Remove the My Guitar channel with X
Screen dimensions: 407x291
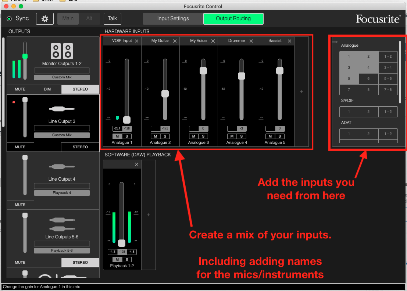[175, 41]
